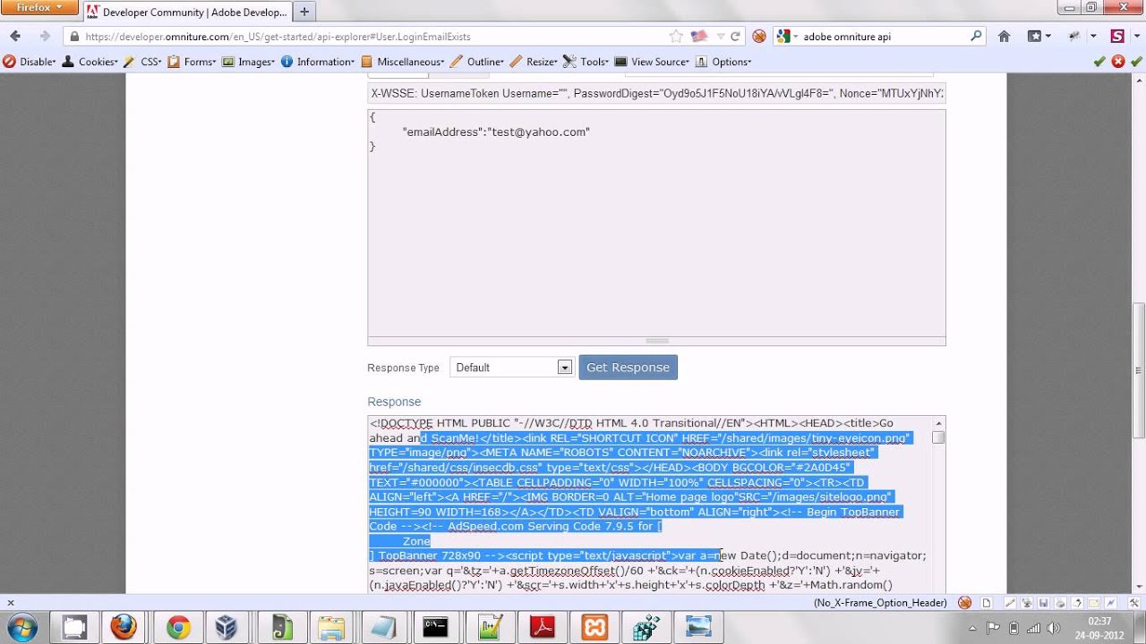The width and height of the screenshot is (1146, 644).
Task: Click the green checkmark validation icon
Action: click(x=1099, y=62)
